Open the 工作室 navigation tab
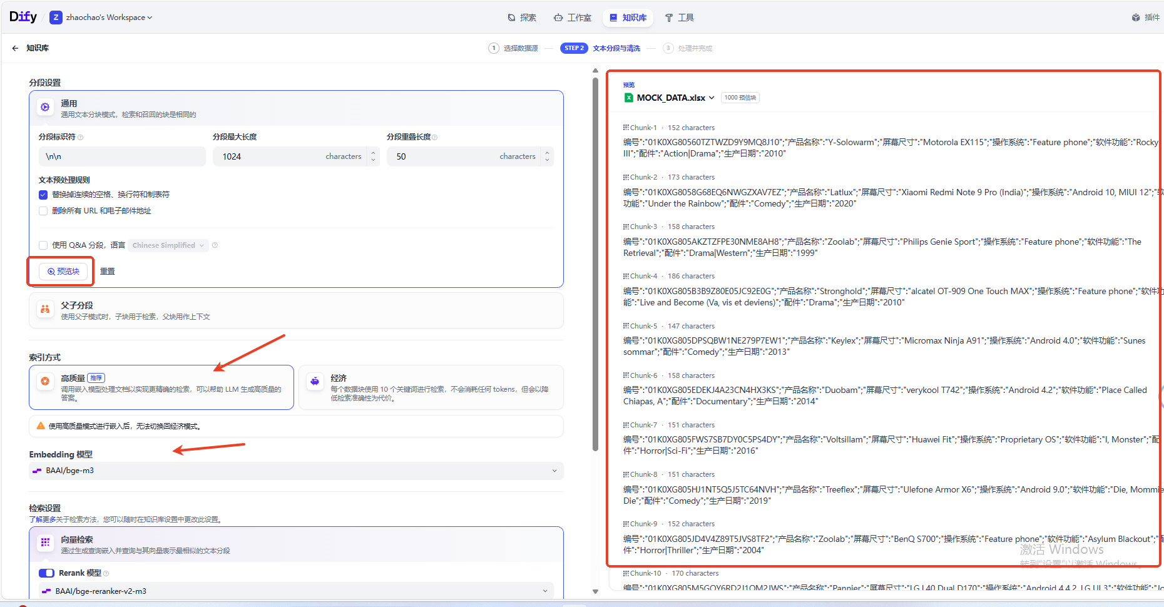 pyautogui.click(x=573, y=18)
